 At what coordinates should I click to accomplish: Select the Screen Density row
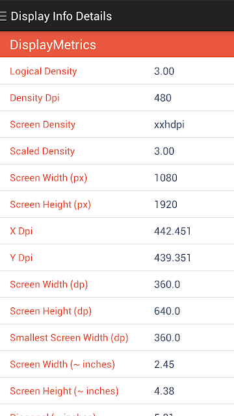click(x=117, y=124)
